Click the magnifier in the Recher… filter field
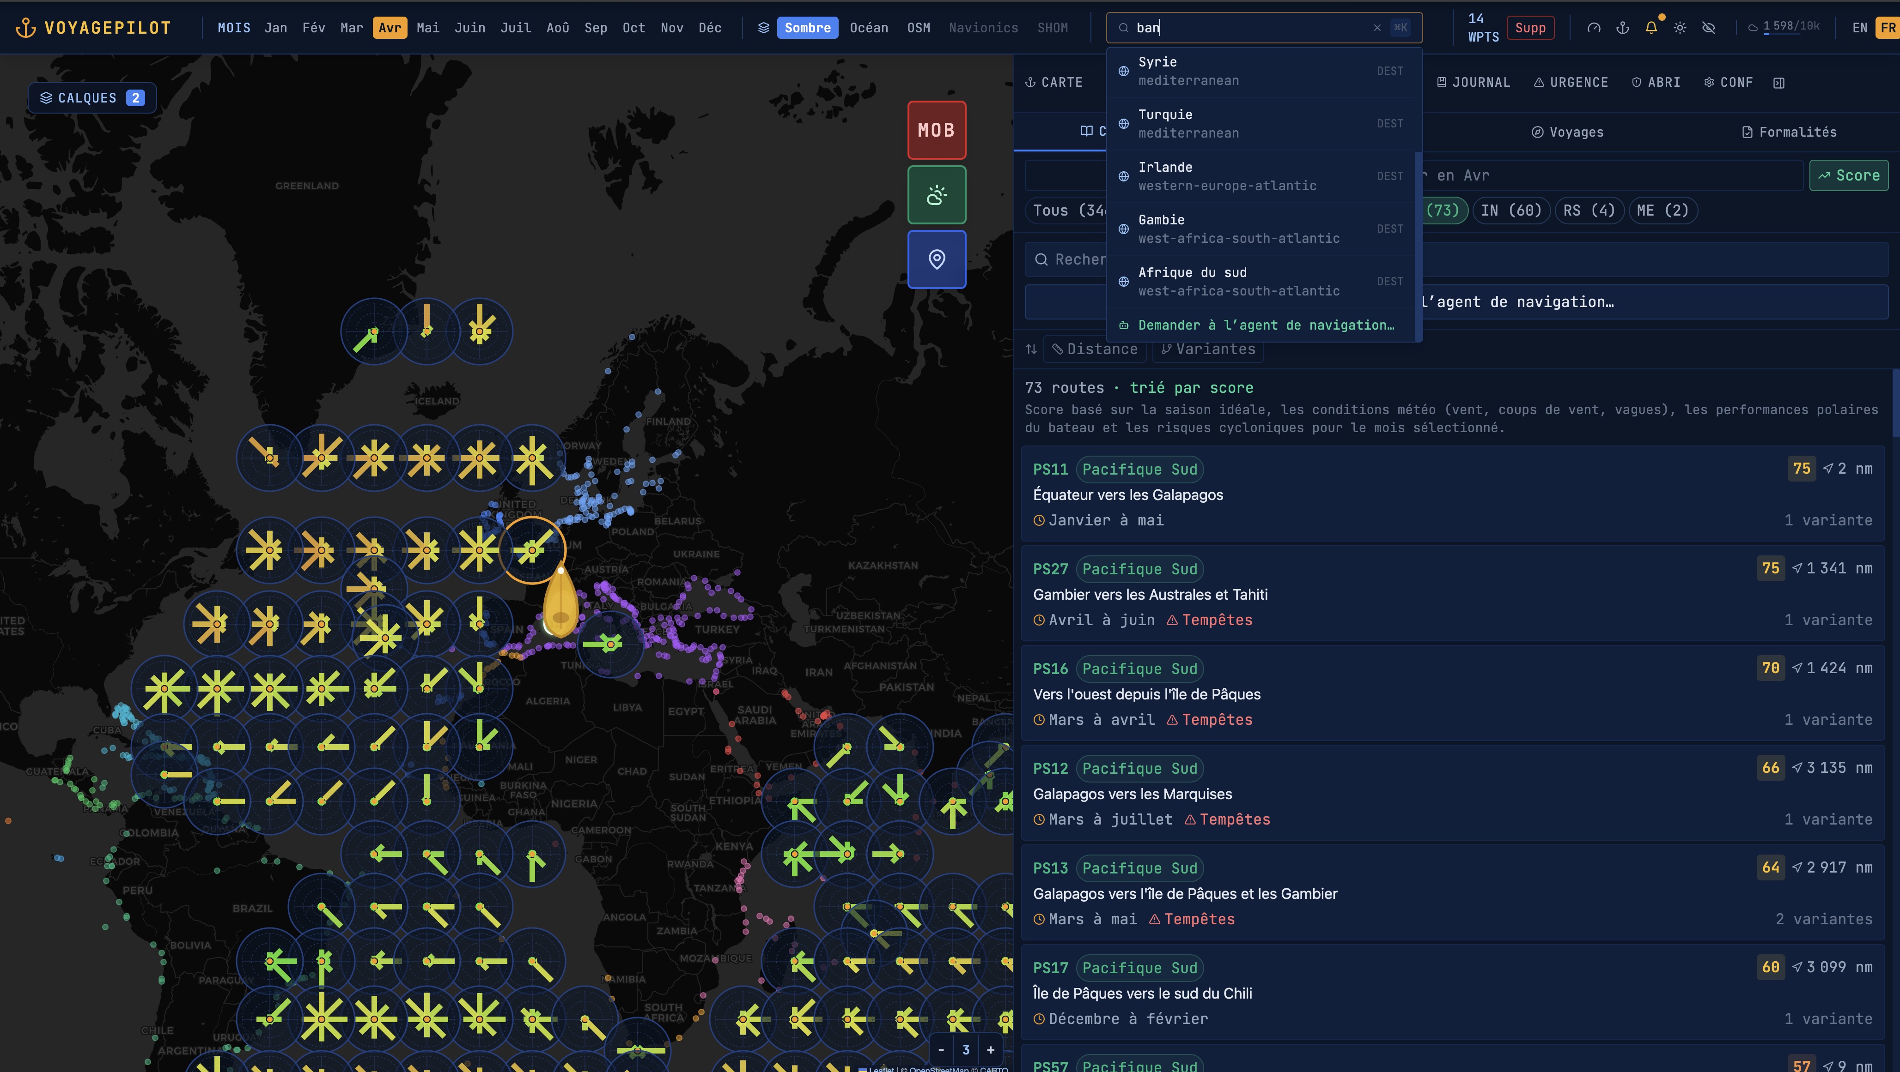The image size is (1900, 1072). (x=1041, y=259)
